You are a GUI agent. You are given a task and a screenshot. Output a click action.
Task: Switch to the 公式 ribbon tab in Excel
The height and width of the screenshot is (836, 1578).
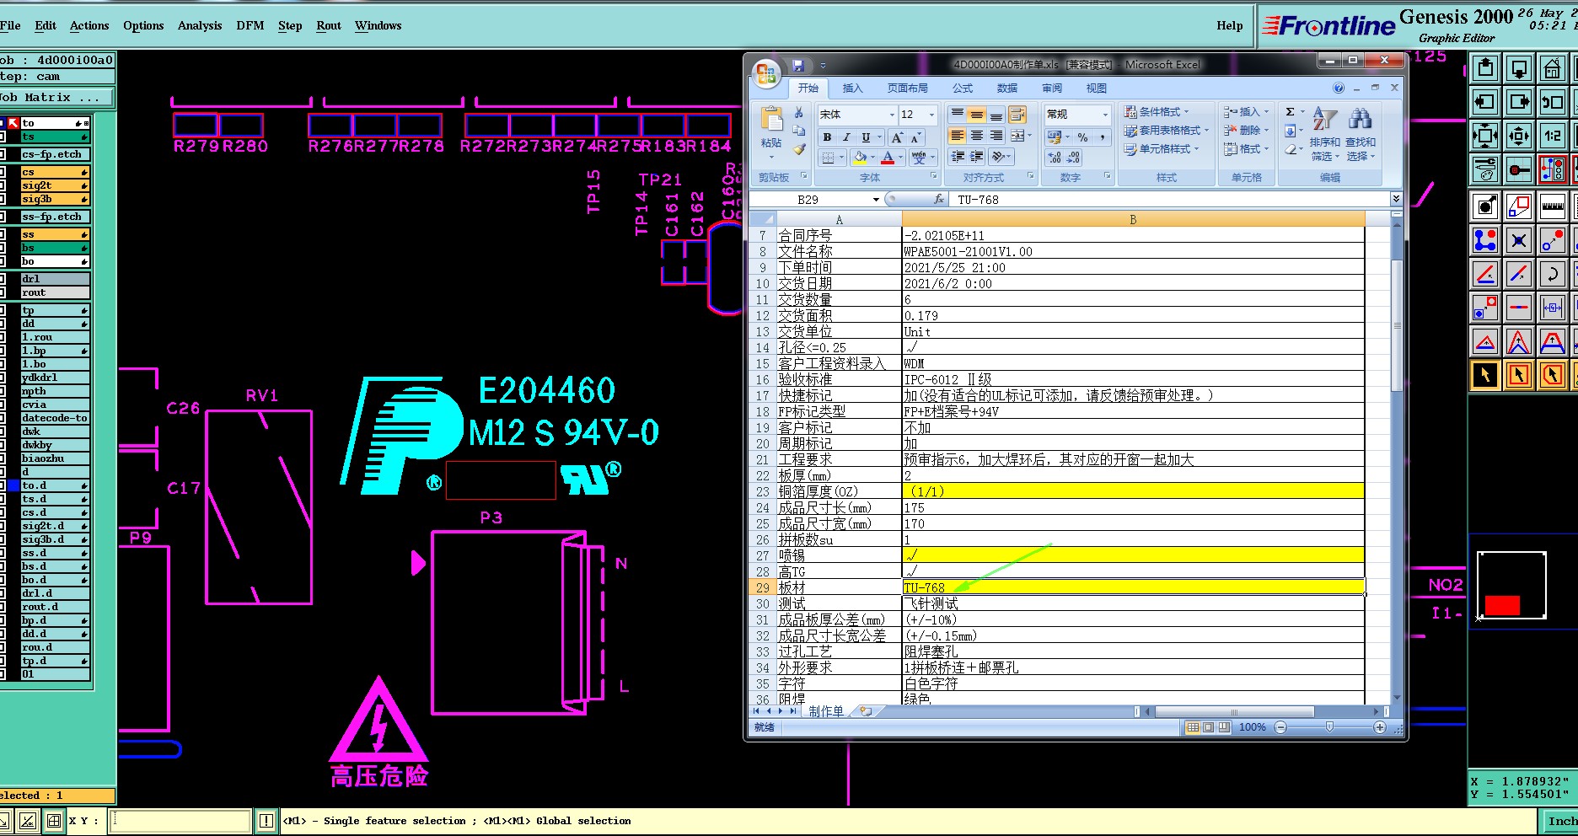[x=963, y=88]
